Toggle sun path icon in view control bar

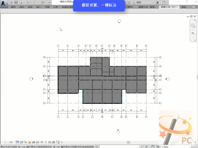[x=25, y=142]
